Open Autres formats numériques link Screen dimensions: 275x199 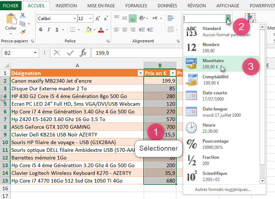(x=223, y=189)
